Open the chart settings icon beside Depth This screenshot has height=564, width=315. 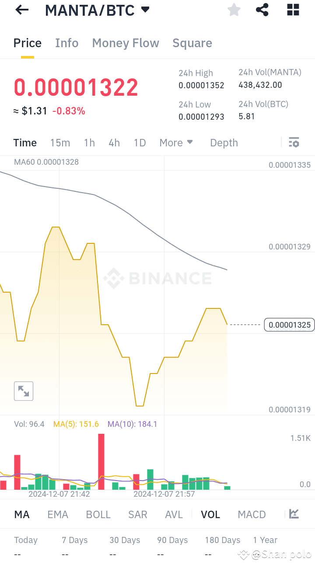[294, 142]
